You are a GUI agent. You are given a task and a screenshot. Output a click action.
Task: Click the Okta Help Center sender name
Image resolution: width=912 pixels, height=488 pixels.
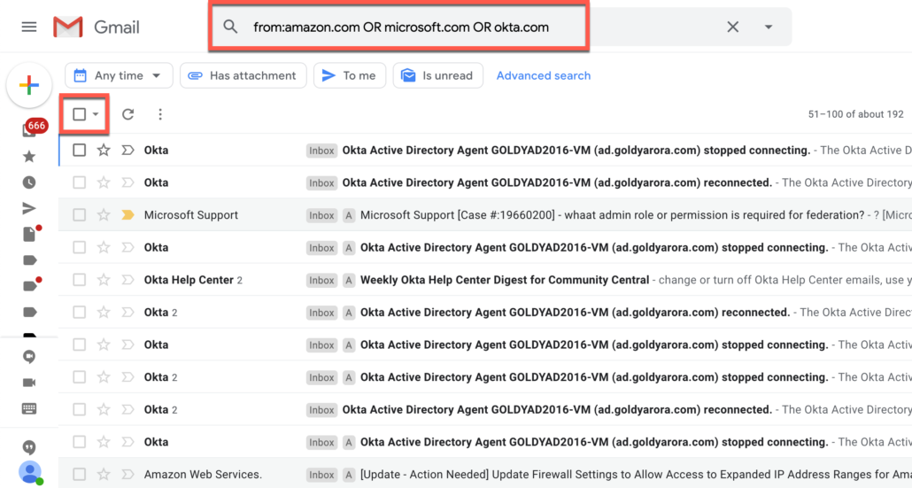(189, 280)
